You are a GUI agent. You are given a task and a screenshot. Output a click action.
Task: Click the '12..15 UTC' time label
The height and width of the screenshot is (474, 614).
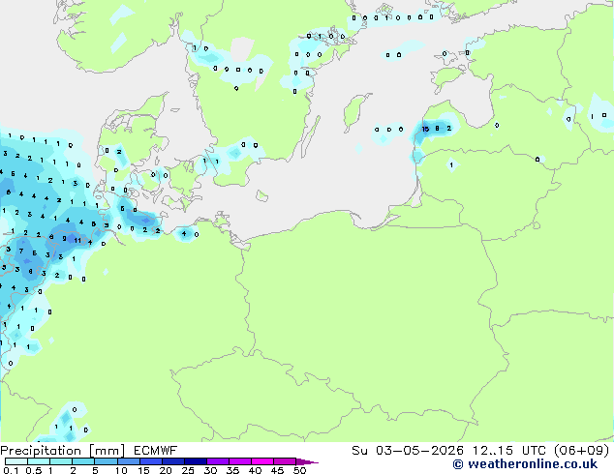[x=508, y=451]
